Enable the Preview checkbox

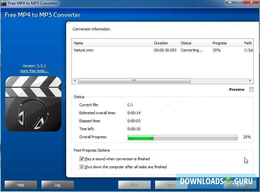click(251, 89)
